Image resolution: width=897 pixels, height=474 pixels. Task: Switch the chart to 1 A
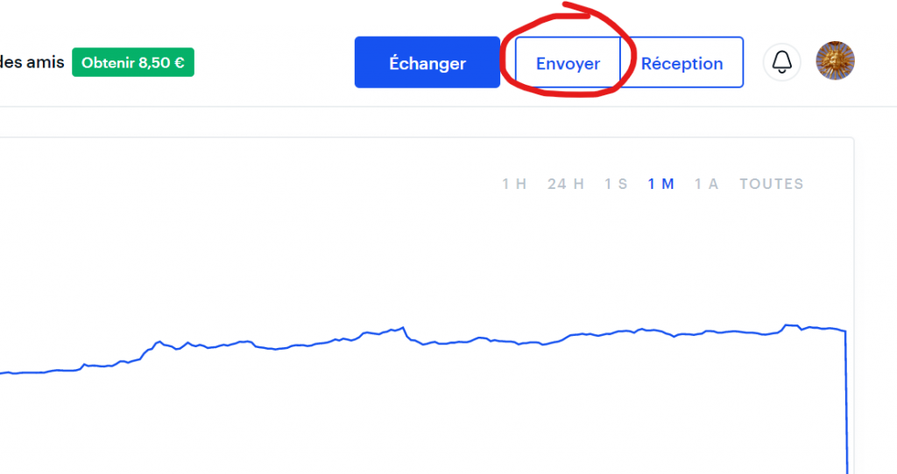(706, 184)
